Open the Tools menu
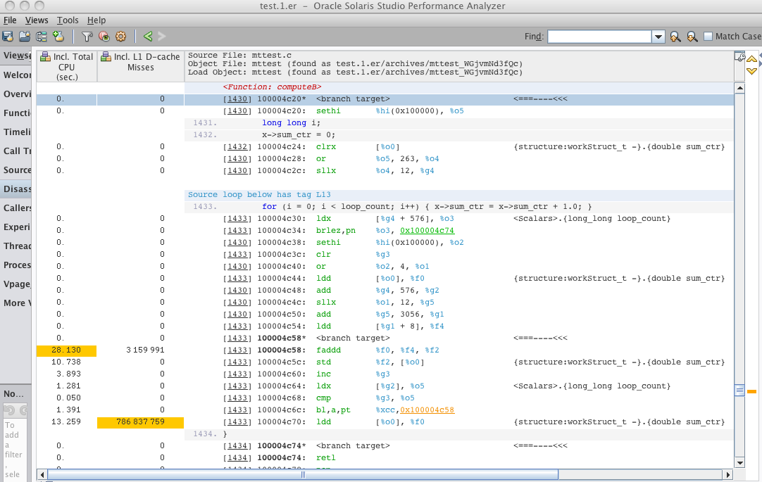 [68, 20]
